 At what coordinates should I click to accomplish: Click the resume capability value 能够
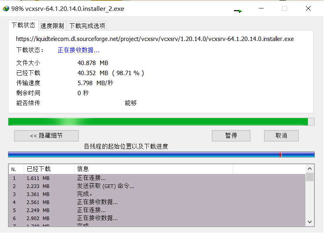131,103
